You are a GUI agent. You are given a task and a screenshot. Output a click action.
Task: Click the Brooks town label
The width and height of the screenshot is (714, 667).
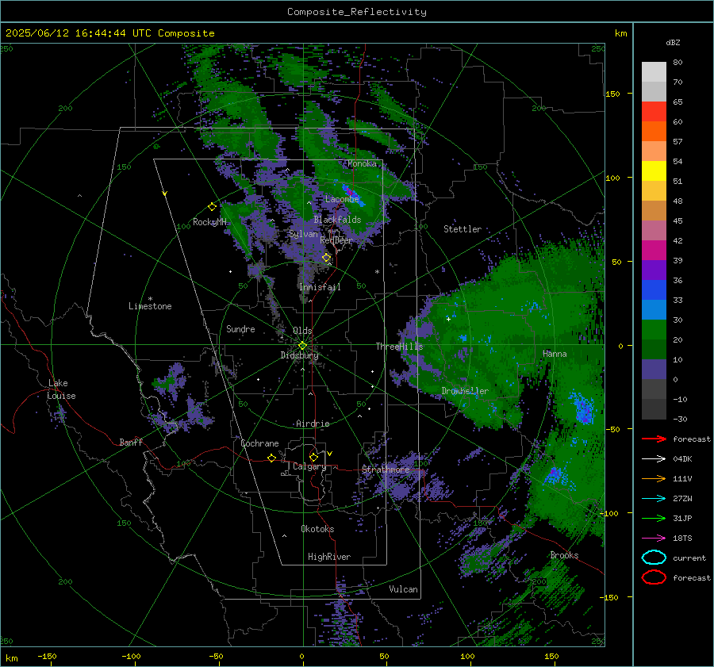[564, 555]
